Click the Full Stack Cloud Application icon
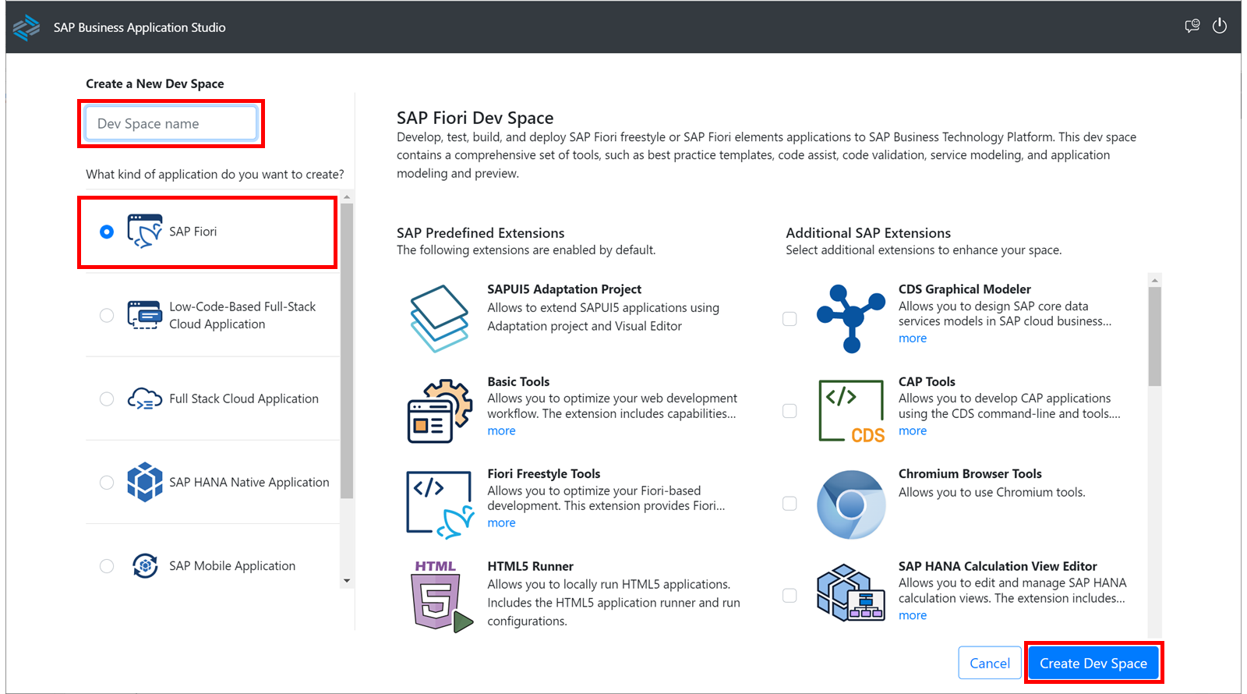The width and height of the screenshot is (1247, 694). tap(145, 398)
